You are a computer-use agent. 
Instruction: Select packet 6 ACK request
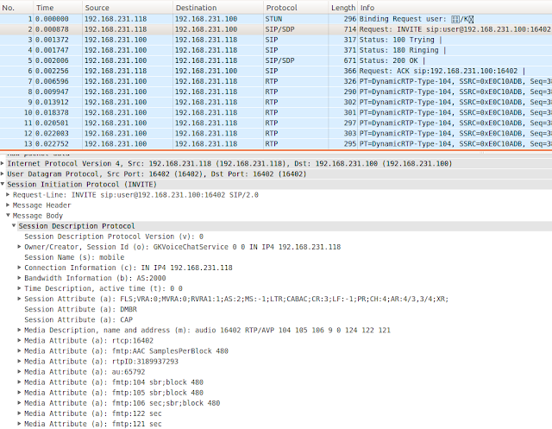click(x=276, y=71)
